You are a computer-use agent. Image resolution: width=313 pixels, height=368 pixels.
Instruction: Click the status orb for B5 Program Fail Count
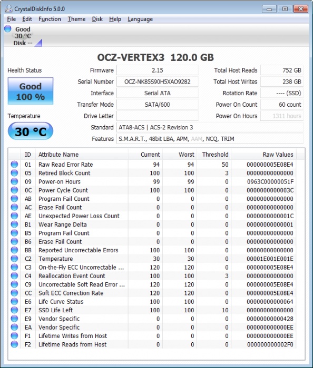[x=14, y=233]
